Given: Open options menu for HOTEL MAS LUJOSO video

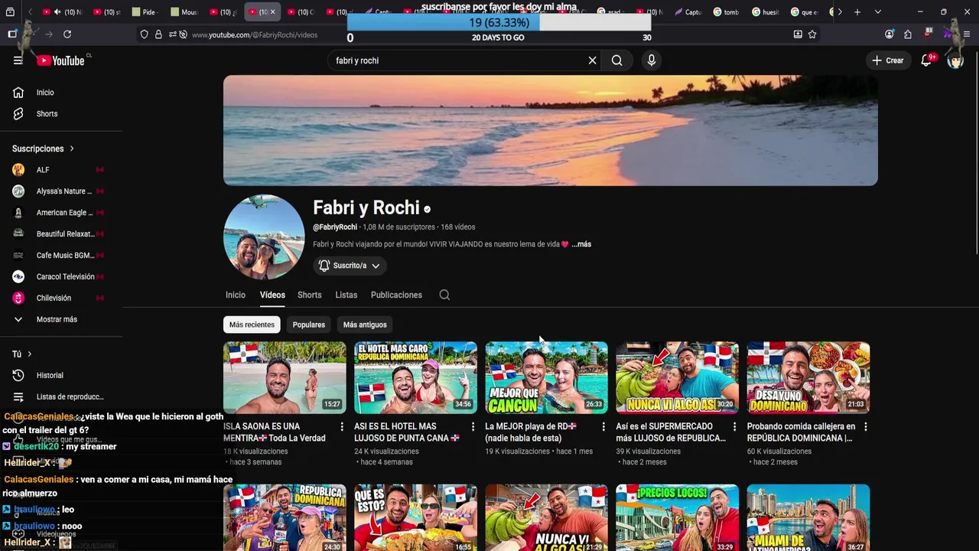Looking at the screenshot, I should point(473,427).
